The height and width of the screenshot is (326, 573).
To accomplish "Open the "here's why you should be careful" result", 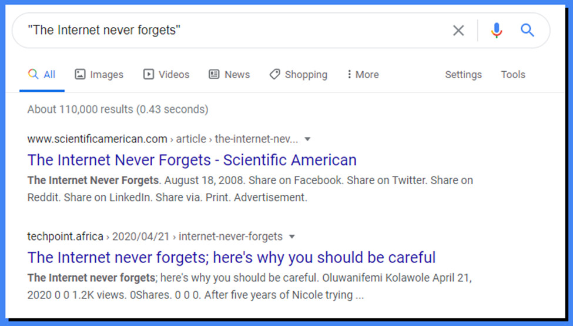I will click(232, 257).
